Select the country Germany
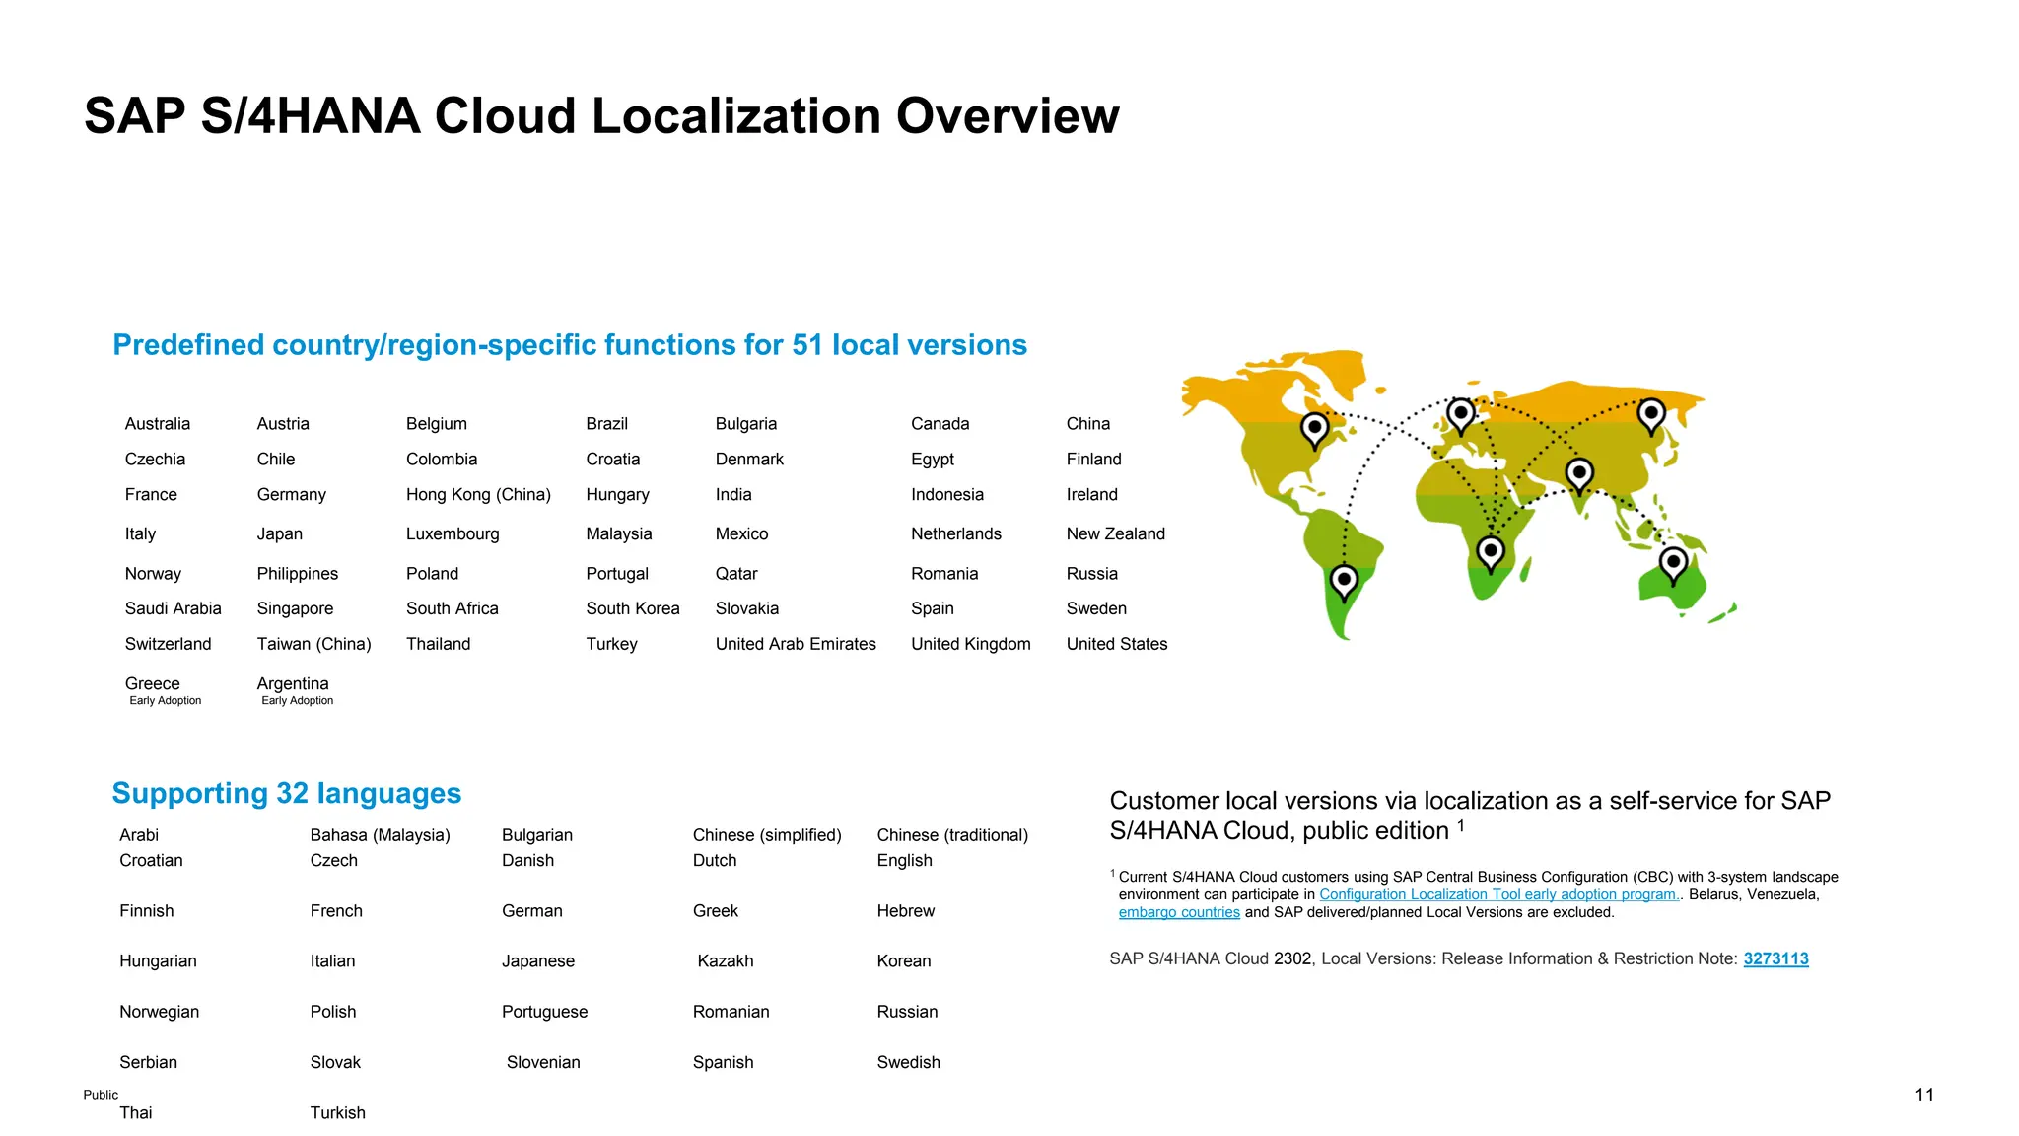The height and width of the screenshot is (1136, 2019). pos(291,495)
